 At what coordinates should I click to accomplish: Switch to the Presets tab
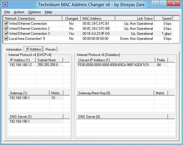tap(50, 50)
